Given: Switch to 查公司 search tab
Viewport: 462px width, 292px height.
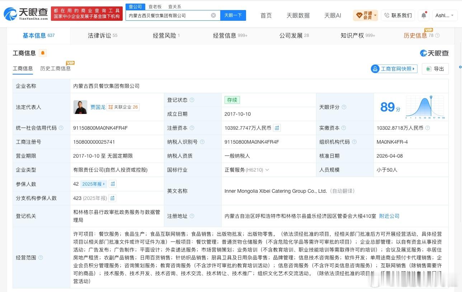Looking at the screenshot, I should [x=136, y=6].
